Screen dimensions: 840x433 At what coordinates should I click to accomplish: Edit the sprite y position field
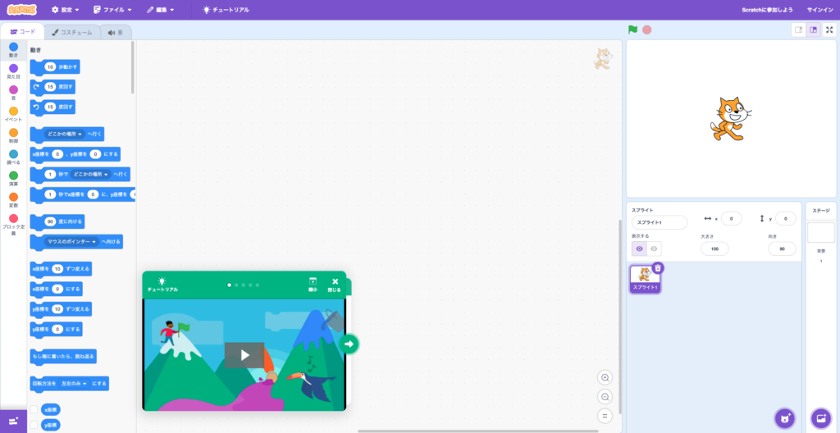(x=785, y=219)
